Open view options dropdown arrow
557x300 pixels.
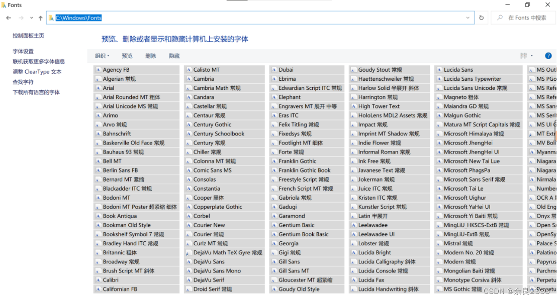click(532, 56)
